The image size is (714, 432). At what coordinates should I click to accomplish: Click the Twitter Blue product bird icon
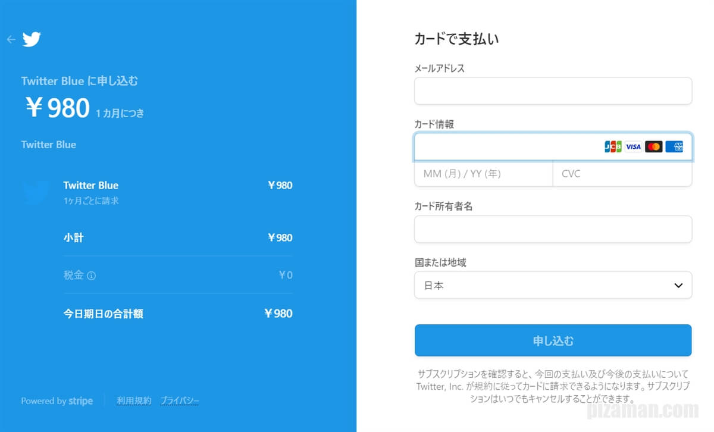pyautogui.click(x=35, y=193)
